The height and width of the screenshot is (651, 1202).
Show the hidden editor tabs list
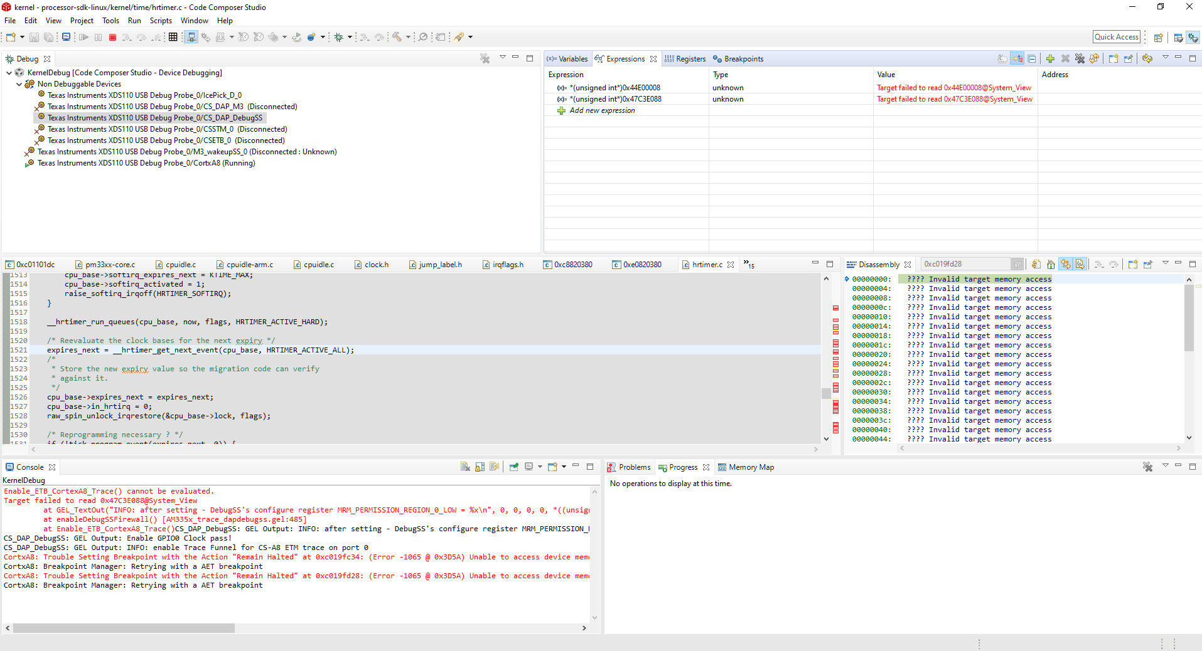point(749,264)
